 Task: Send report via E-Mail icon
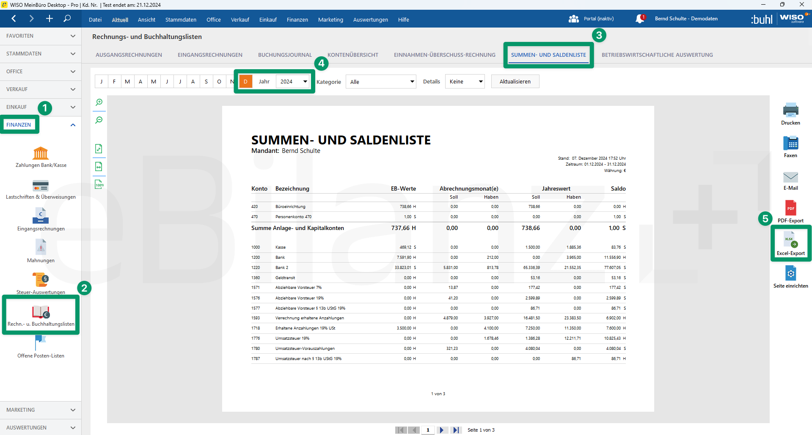pos(790,177)
